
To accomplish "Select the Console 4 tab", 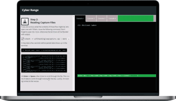I will (112, 18).
